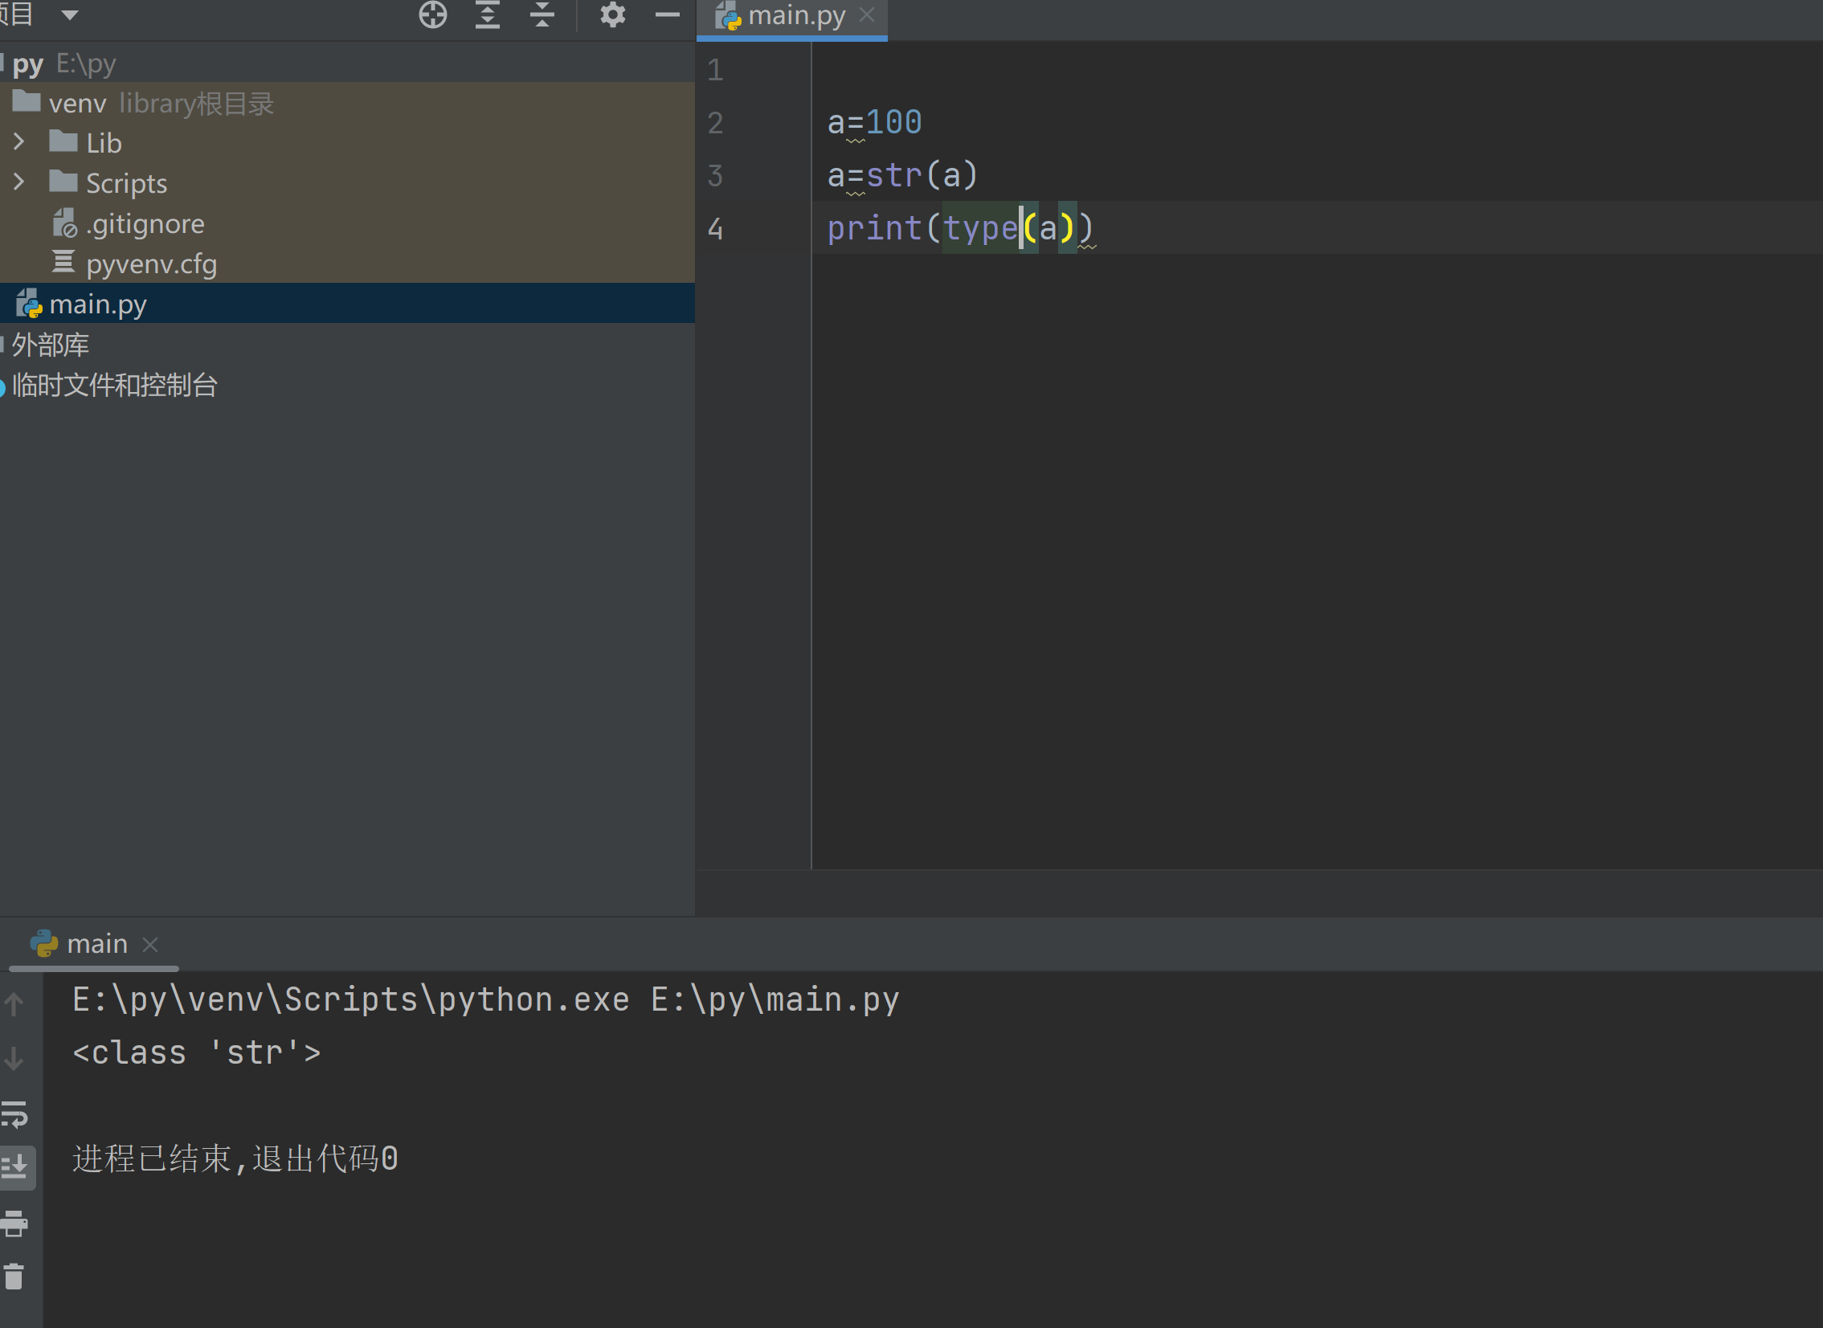Click the Python icon on the run tab
The width and height of the screenshot is (1823, 1328).
coord(44,944)
